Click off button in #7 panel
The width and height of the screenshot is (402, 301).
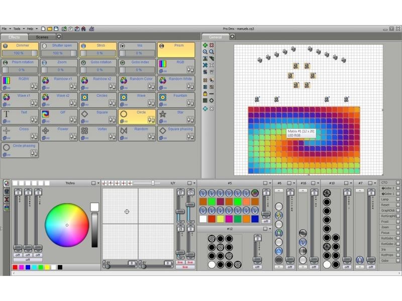tap(371, 267)
